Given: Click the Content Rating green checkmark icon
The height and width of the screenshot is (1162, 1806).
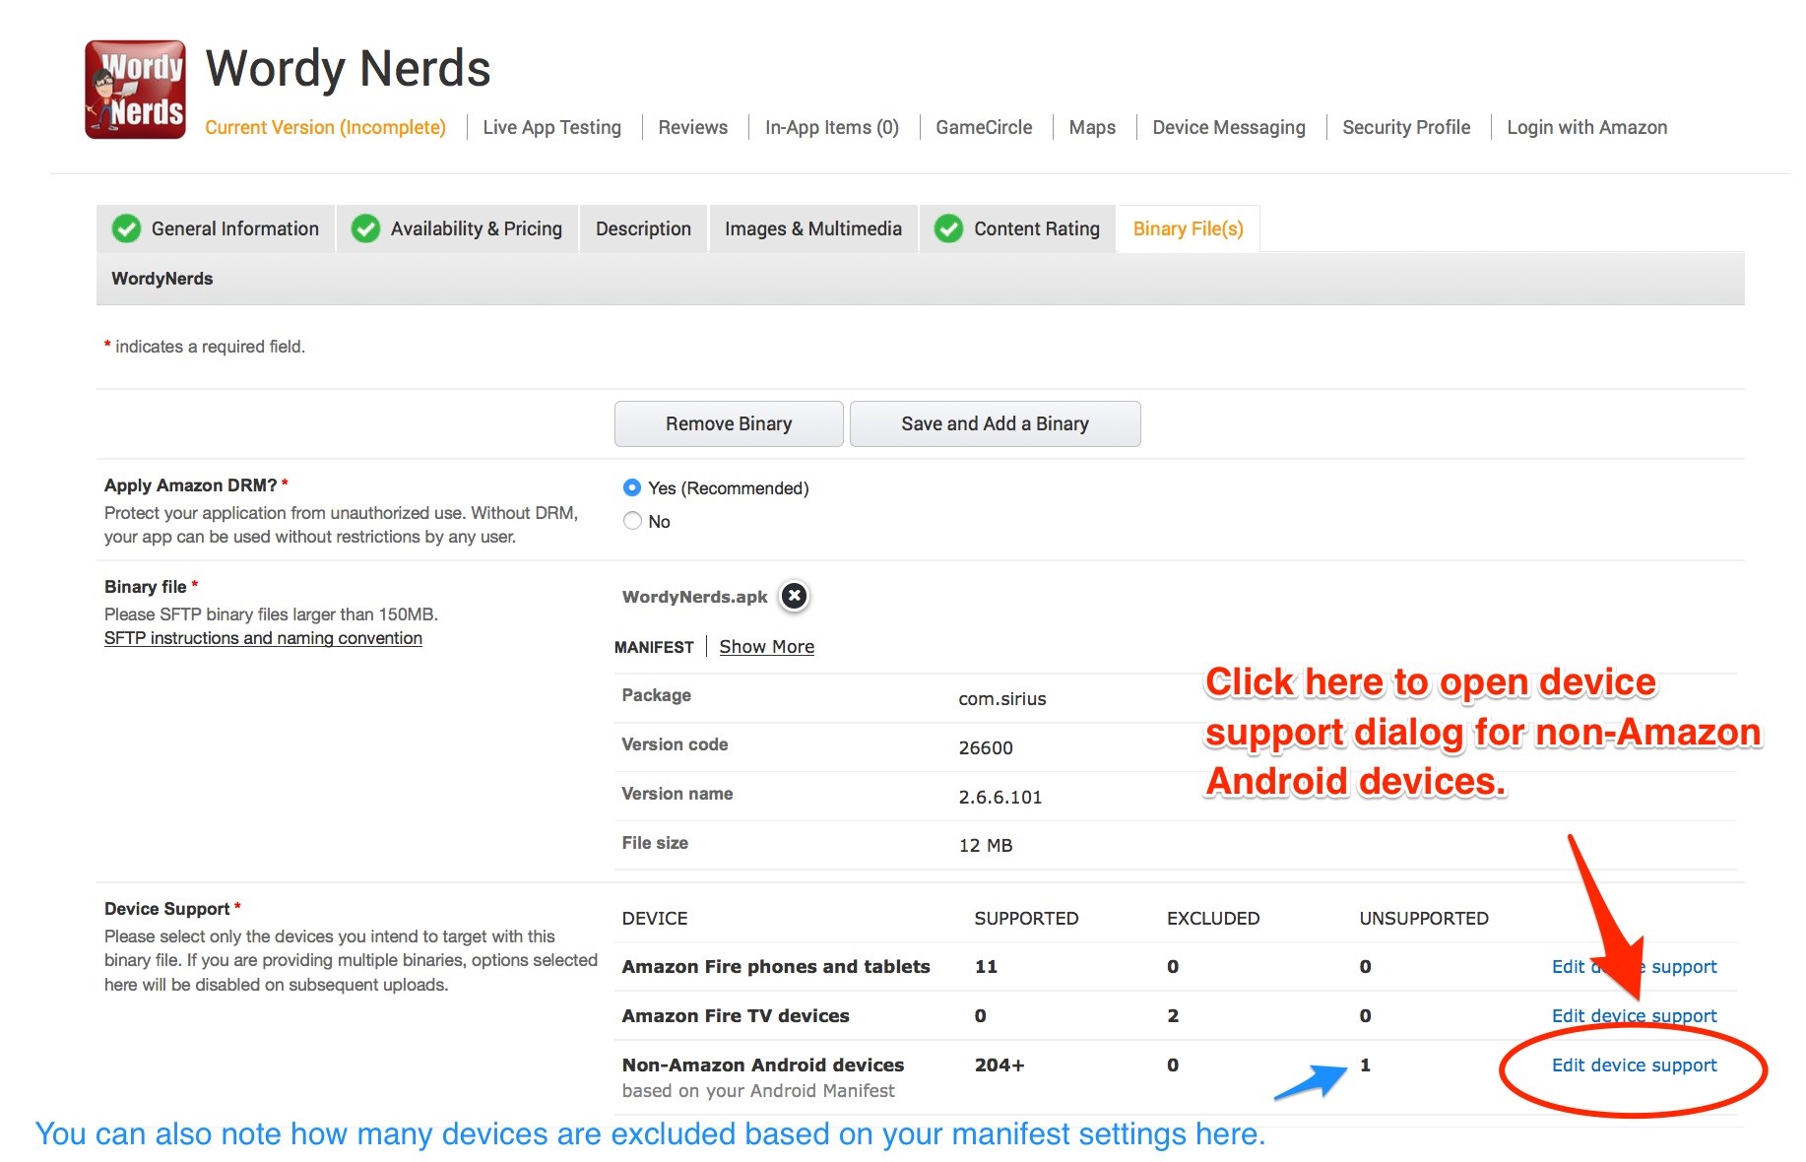Looking at the screenshot, I should 948,228.
